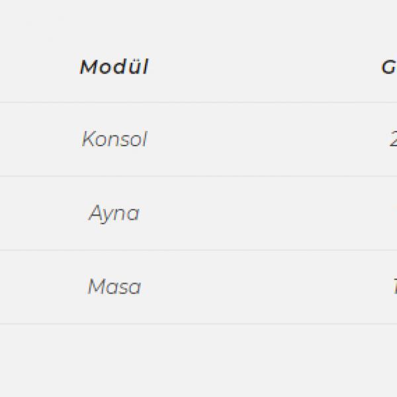This screenshot has height=397, width=397.
Task: Click blank area above the Modül header
Action: [198, 25]
